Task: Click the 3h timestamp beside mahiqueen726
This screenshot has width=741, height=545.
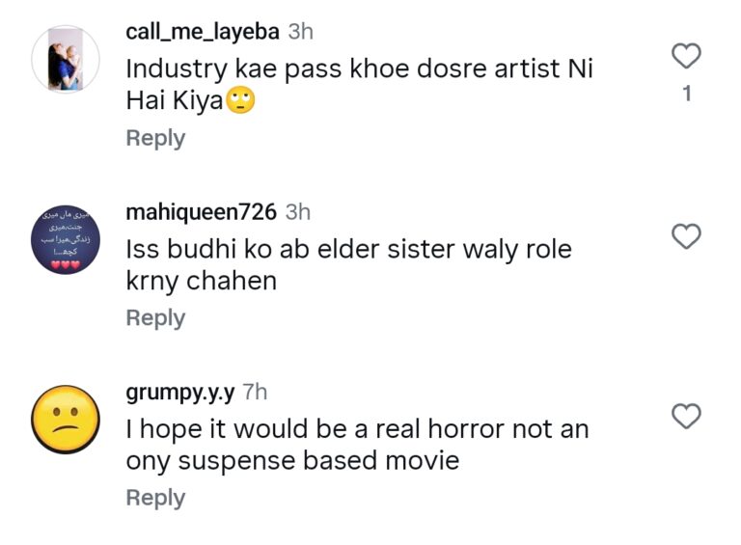Action: point(299,211)
